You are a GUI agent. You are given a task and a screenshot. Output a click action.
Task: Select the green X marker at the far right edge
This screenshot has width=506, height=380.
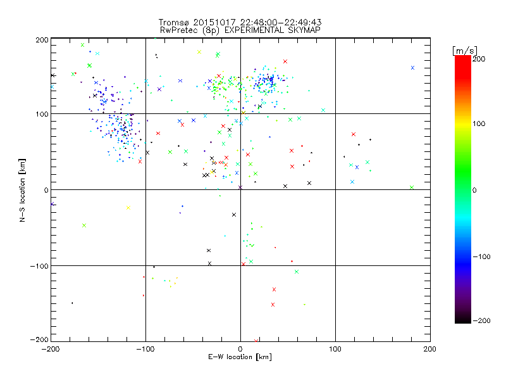coord(412,187)
